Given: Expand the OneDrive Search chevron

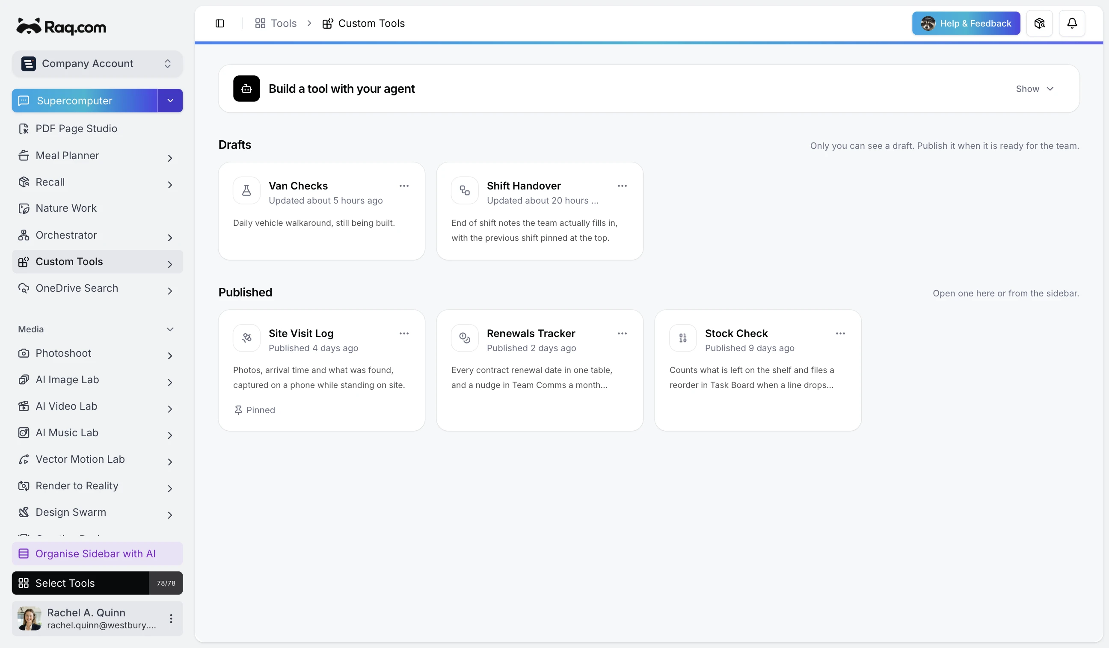Looking at the screenshot, I should pos(170,291).
